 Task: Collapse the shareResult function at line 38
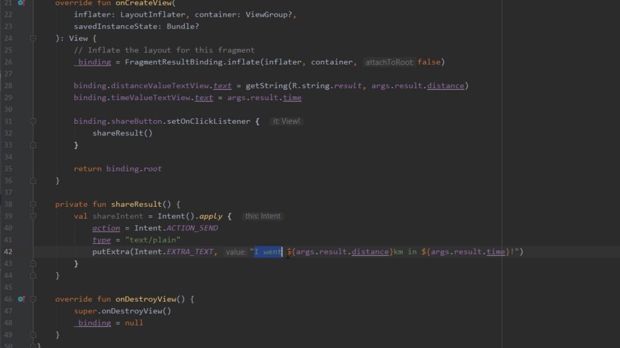pyautogui.click(x=33, y=204)
